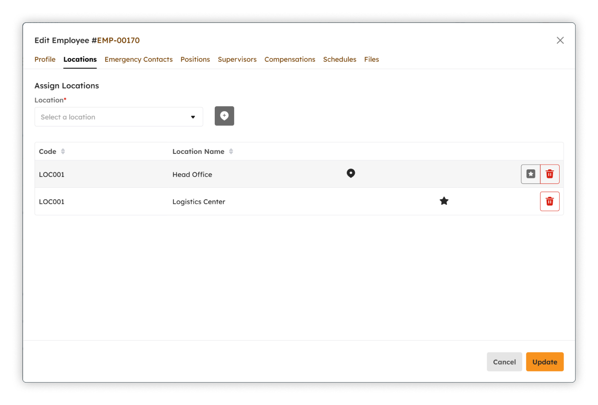Select the Locations tab

pyautogui.click(x=80, y=59)
